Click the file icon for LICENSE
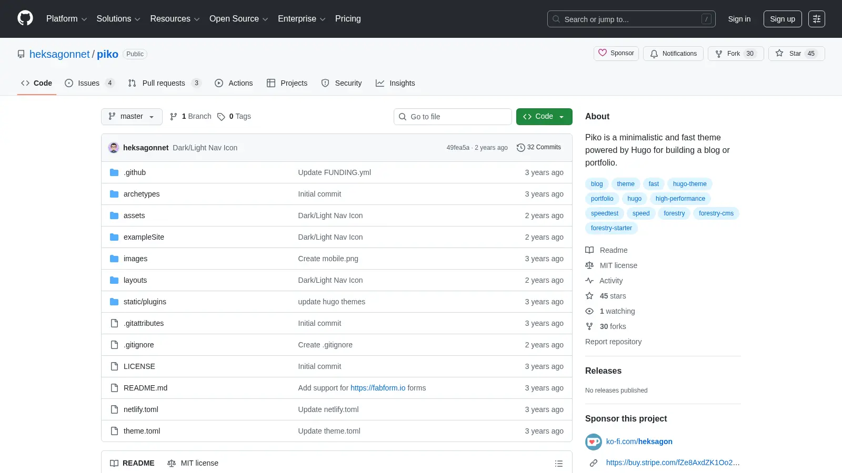The width and height of the screenshot is (842, 473). click(x=114, y=366)
